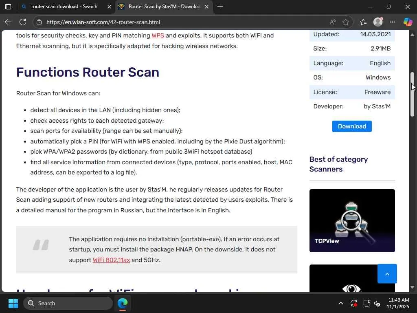Open Settings and more menu
Image resolution: width=417 pixels, height=313 pixels.
click(393, 22)
